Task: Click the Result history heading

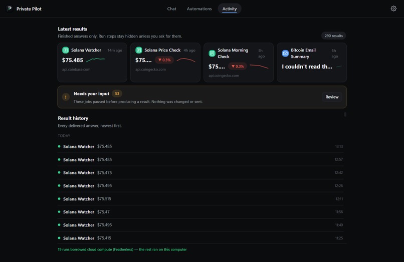Action: click(73, 118)
